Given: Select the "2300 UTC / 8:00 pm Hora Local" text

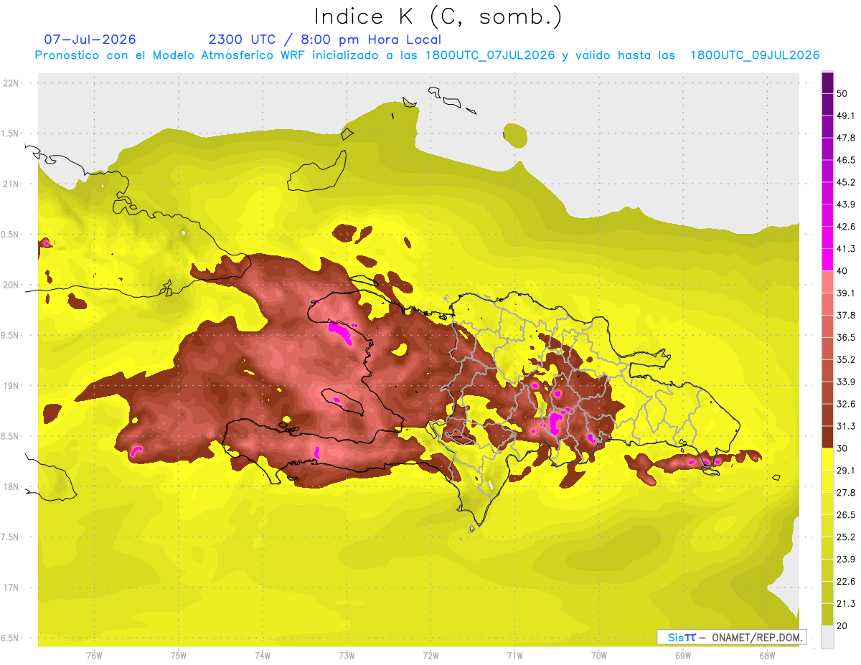Looking at the screenshot, I should tap(324, 39).
